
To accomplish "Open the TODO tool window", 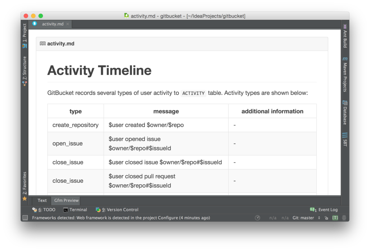I will (44, 210).
